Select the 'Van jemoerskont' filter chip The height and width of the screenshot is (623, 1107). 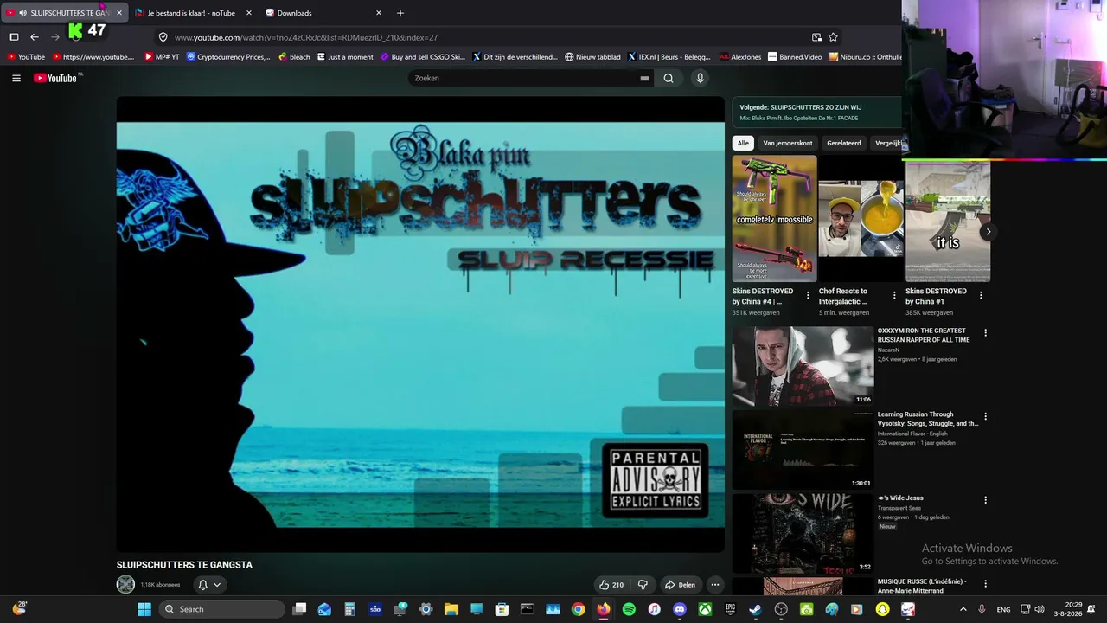pos(788,143)
